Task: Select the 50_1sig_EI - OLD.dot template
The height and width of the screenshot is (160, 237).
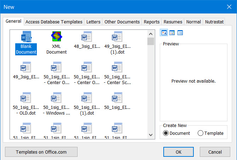Action: tap(26, 104)
